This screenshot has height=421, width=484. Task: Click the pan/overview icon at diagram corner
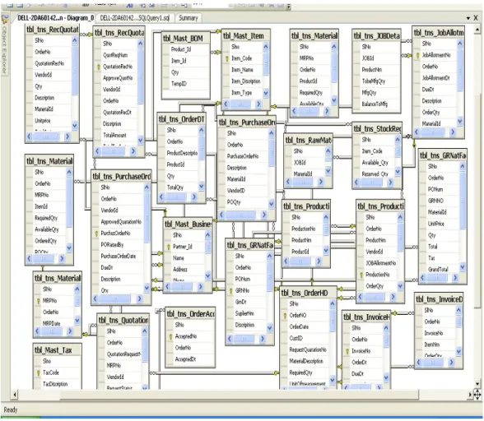pyautogui.click(x=477, y=395)
